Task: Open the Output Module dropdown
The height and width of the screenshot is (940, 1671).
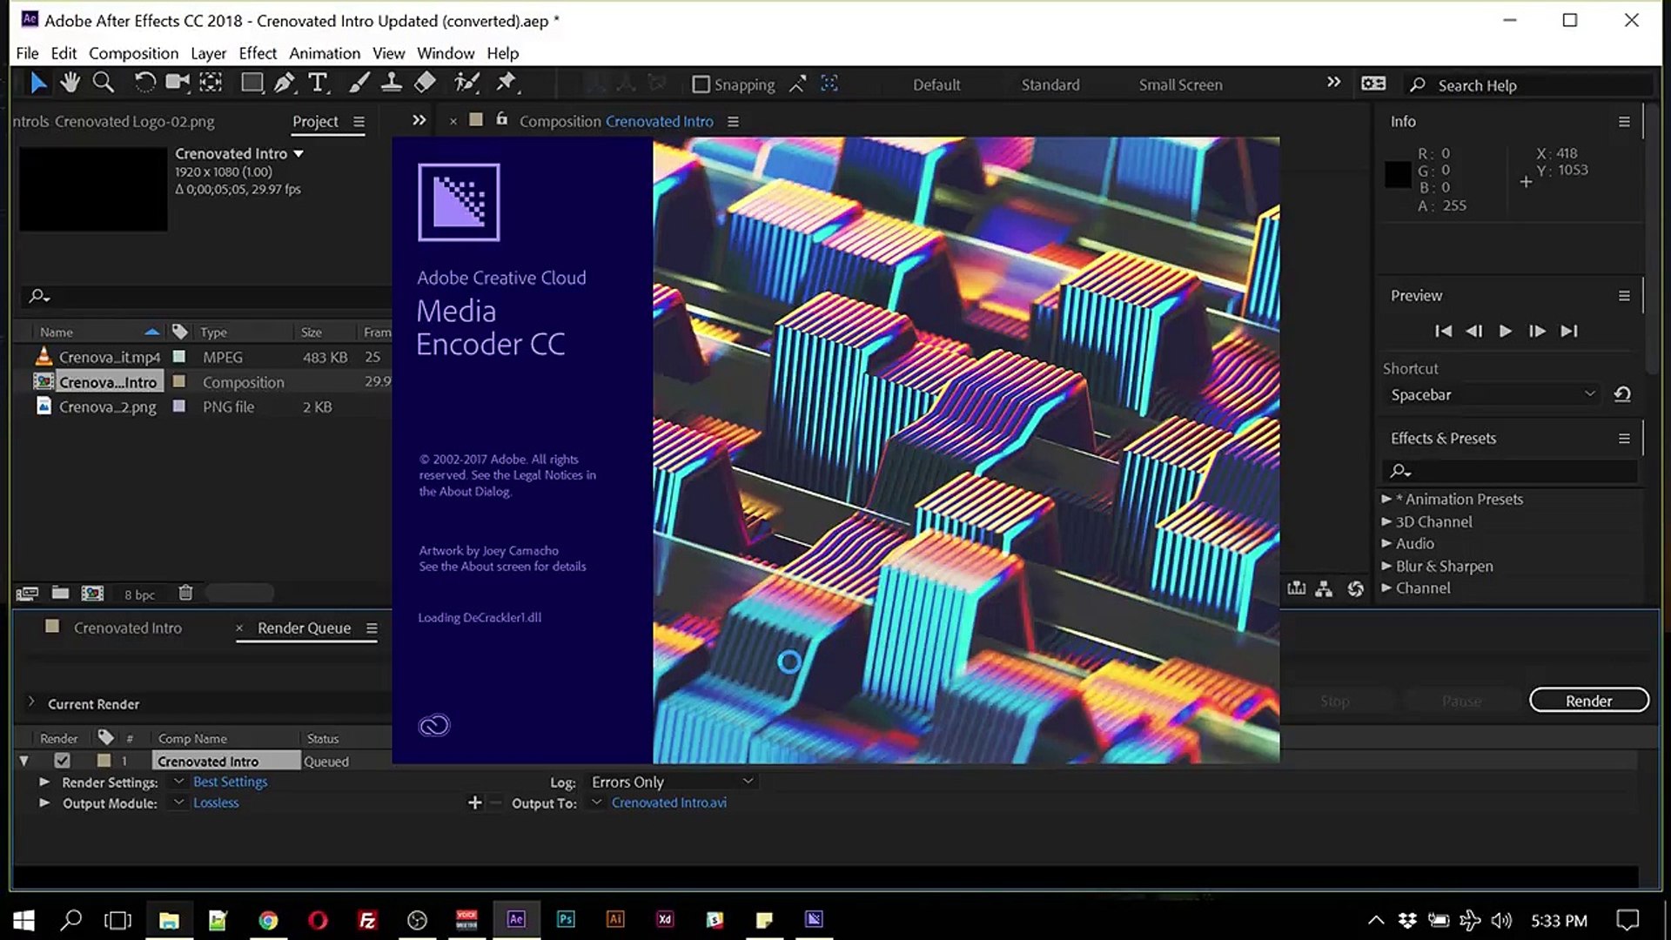Action: [x=179, y=802]
